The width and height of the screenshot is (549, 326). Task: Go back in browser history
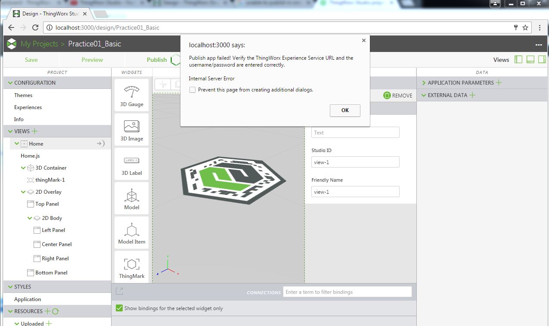pos(11,27)
